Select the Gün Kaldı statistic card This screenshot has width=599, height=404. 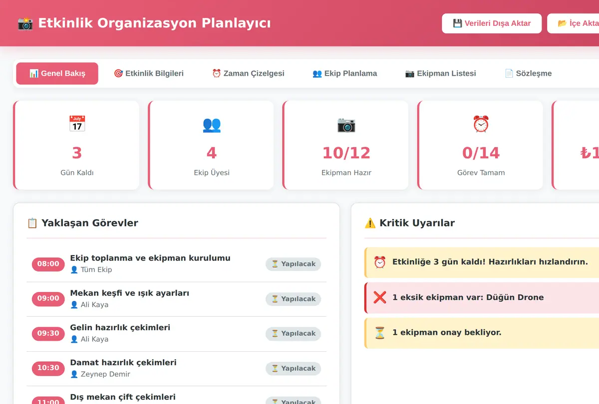tap(76, 145)
